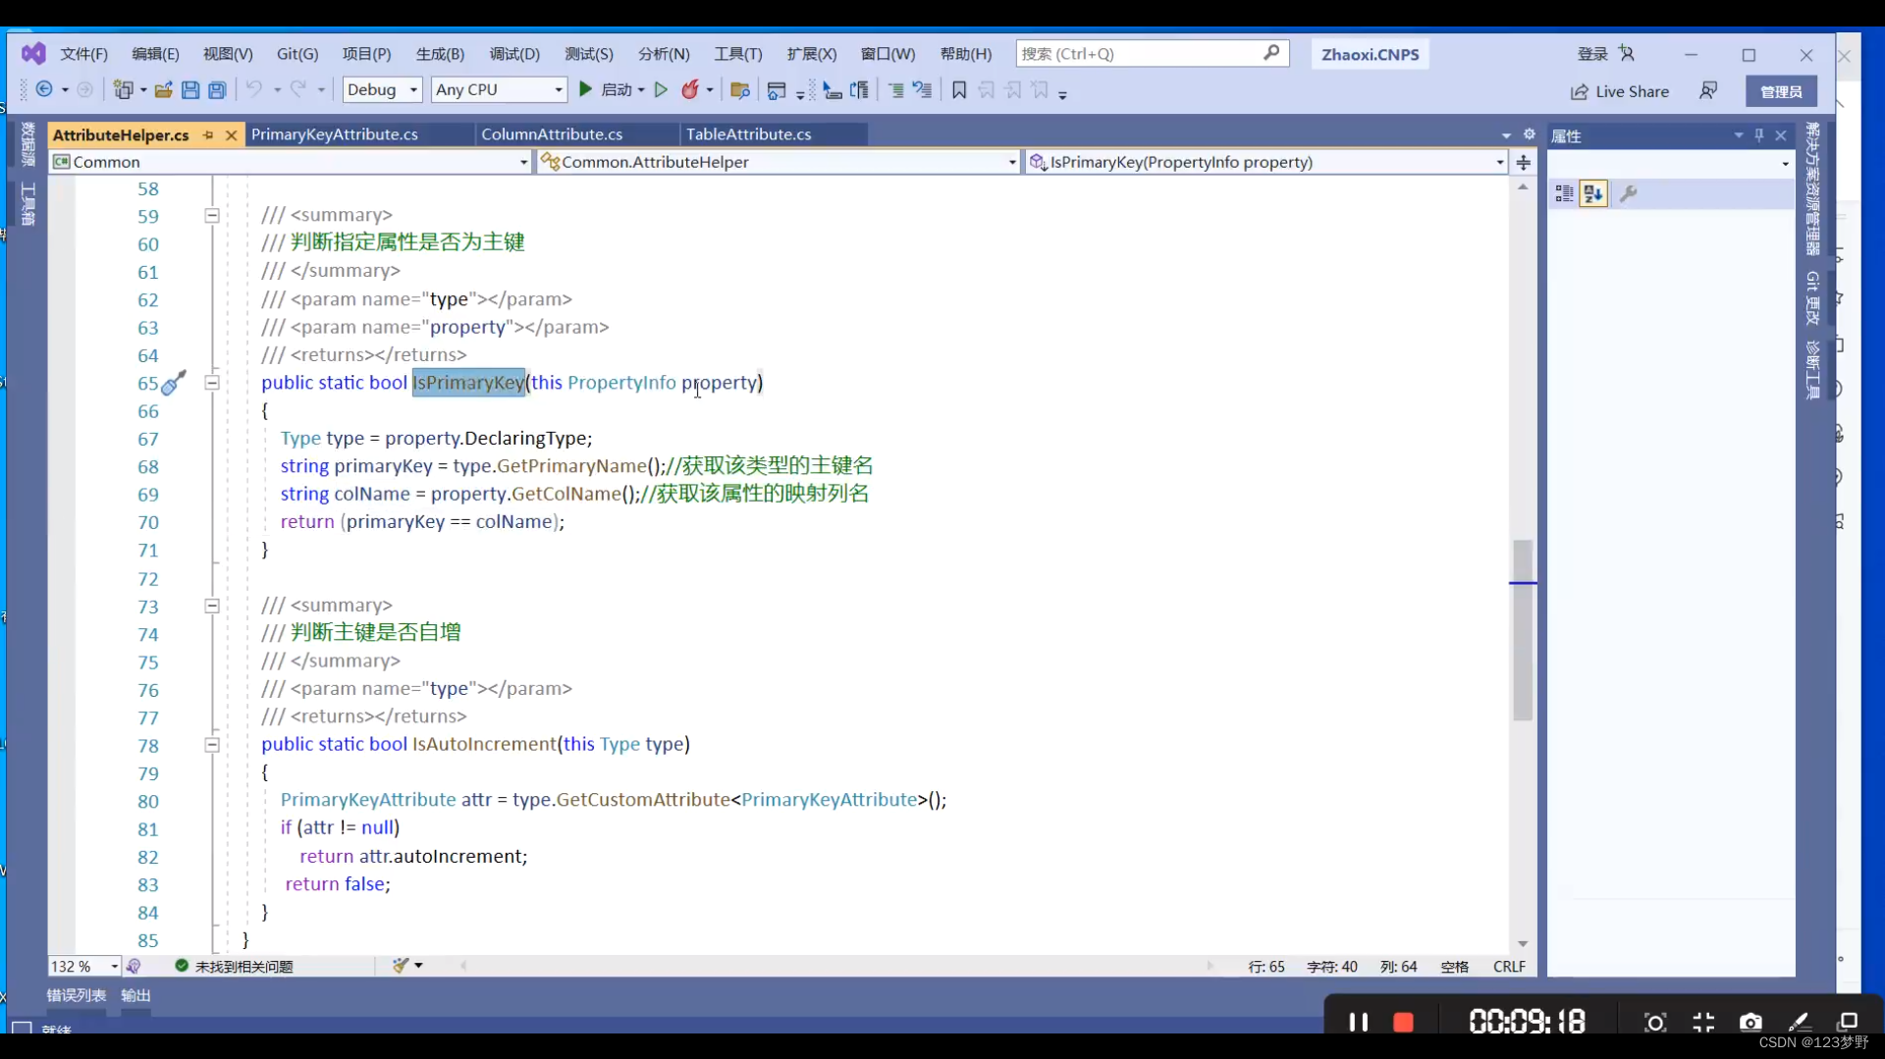Click the categorized view icon in Properties panel
Screen dimensions: 1885x1059
1564,194
